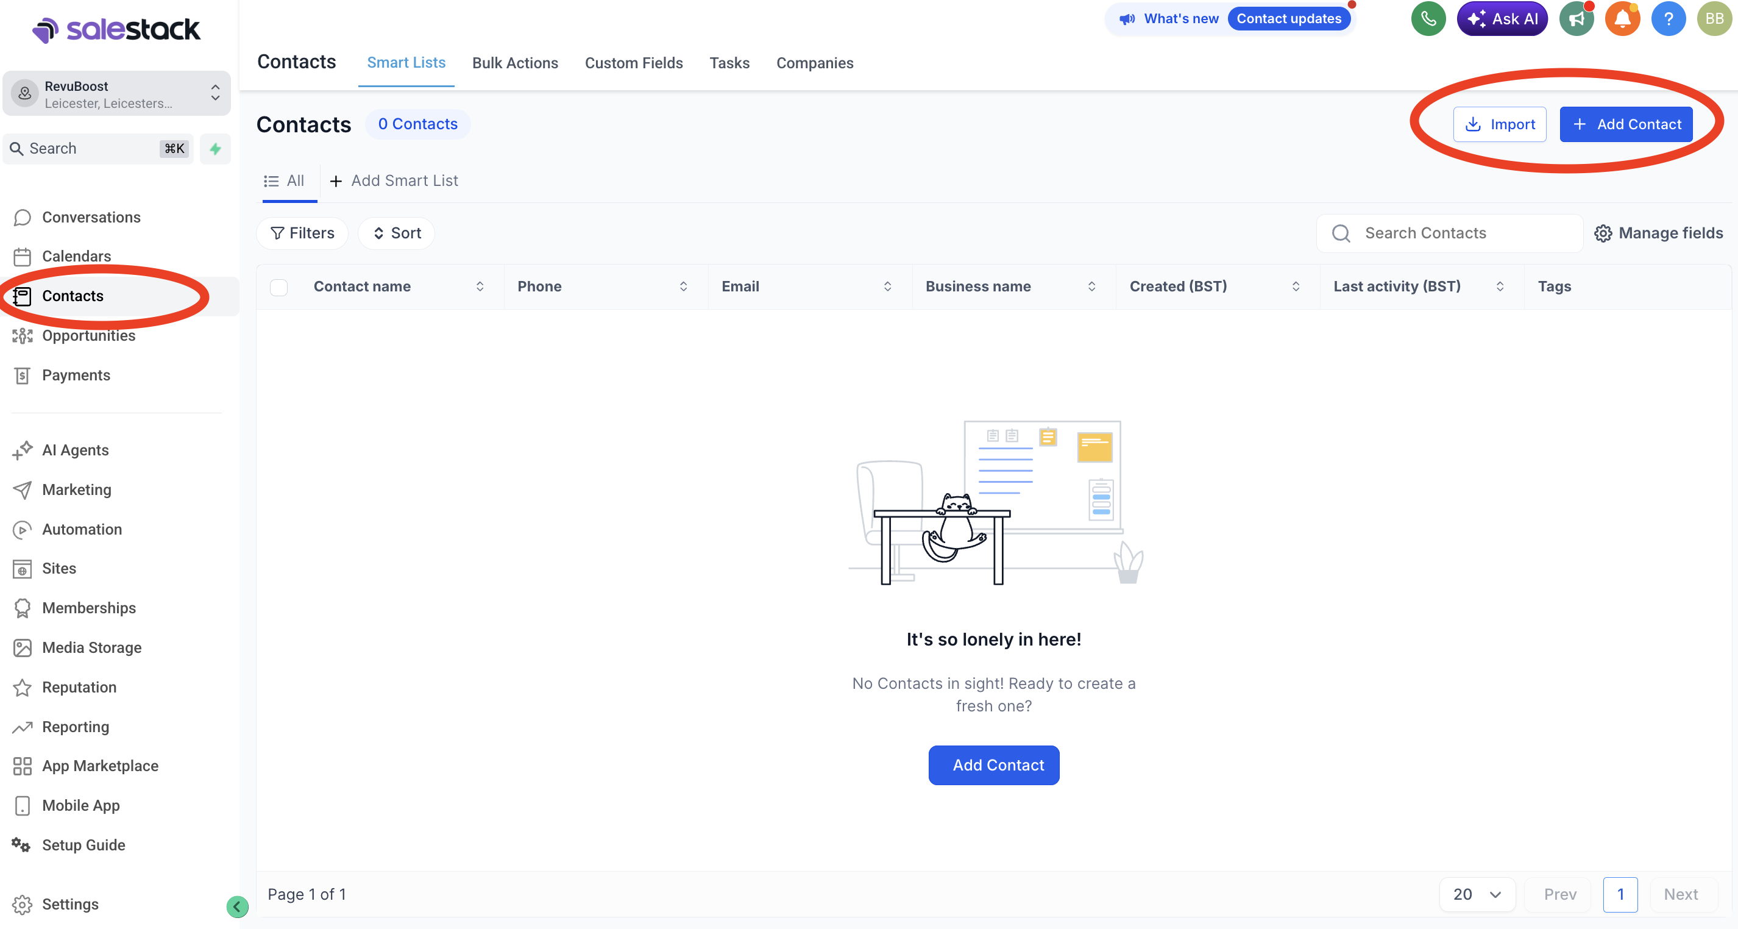Click the green phone dialer icon
Screen dimensions: 1738x929
[x=1428, y=19]
